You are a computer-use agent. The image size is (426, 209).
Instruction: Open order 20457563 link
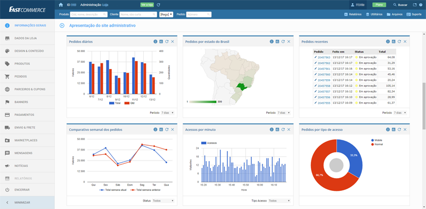tap(324, 57)
